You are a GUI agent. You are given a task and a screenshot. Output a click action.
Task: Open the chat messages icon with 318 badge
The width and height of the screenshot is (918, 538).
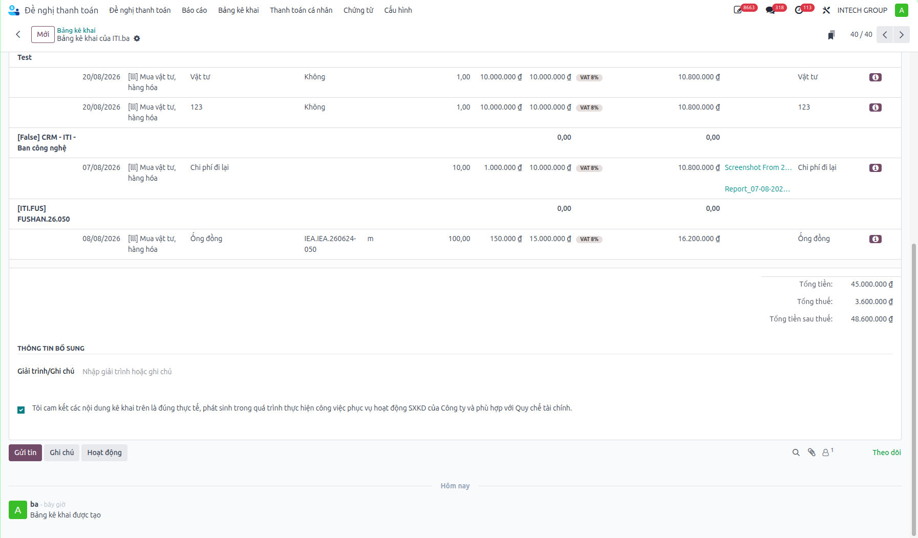770,10
